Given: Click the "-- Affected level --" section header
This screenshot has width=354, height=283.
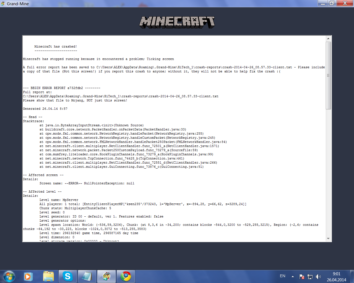Looking at the screenshot, I should (x=42, y=192).
